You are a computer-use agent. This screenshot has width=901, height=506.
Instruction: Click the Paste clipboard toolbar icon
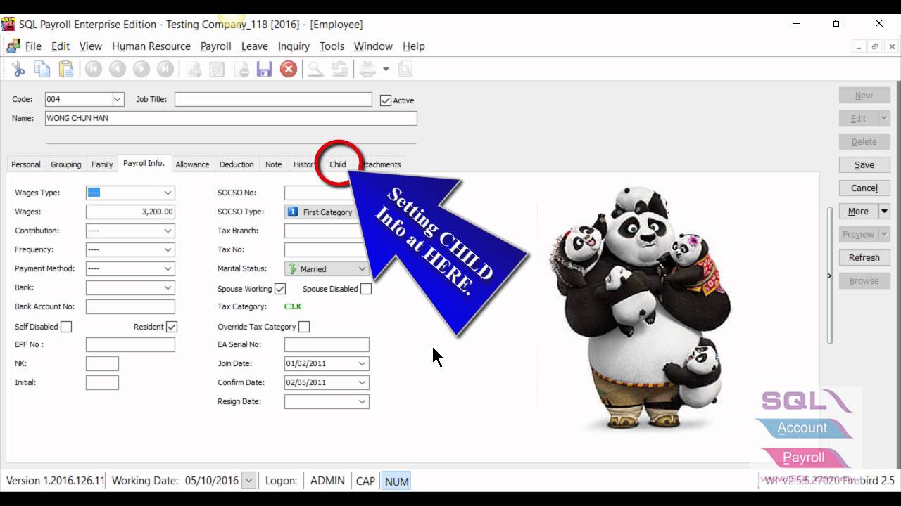[66, 69]
